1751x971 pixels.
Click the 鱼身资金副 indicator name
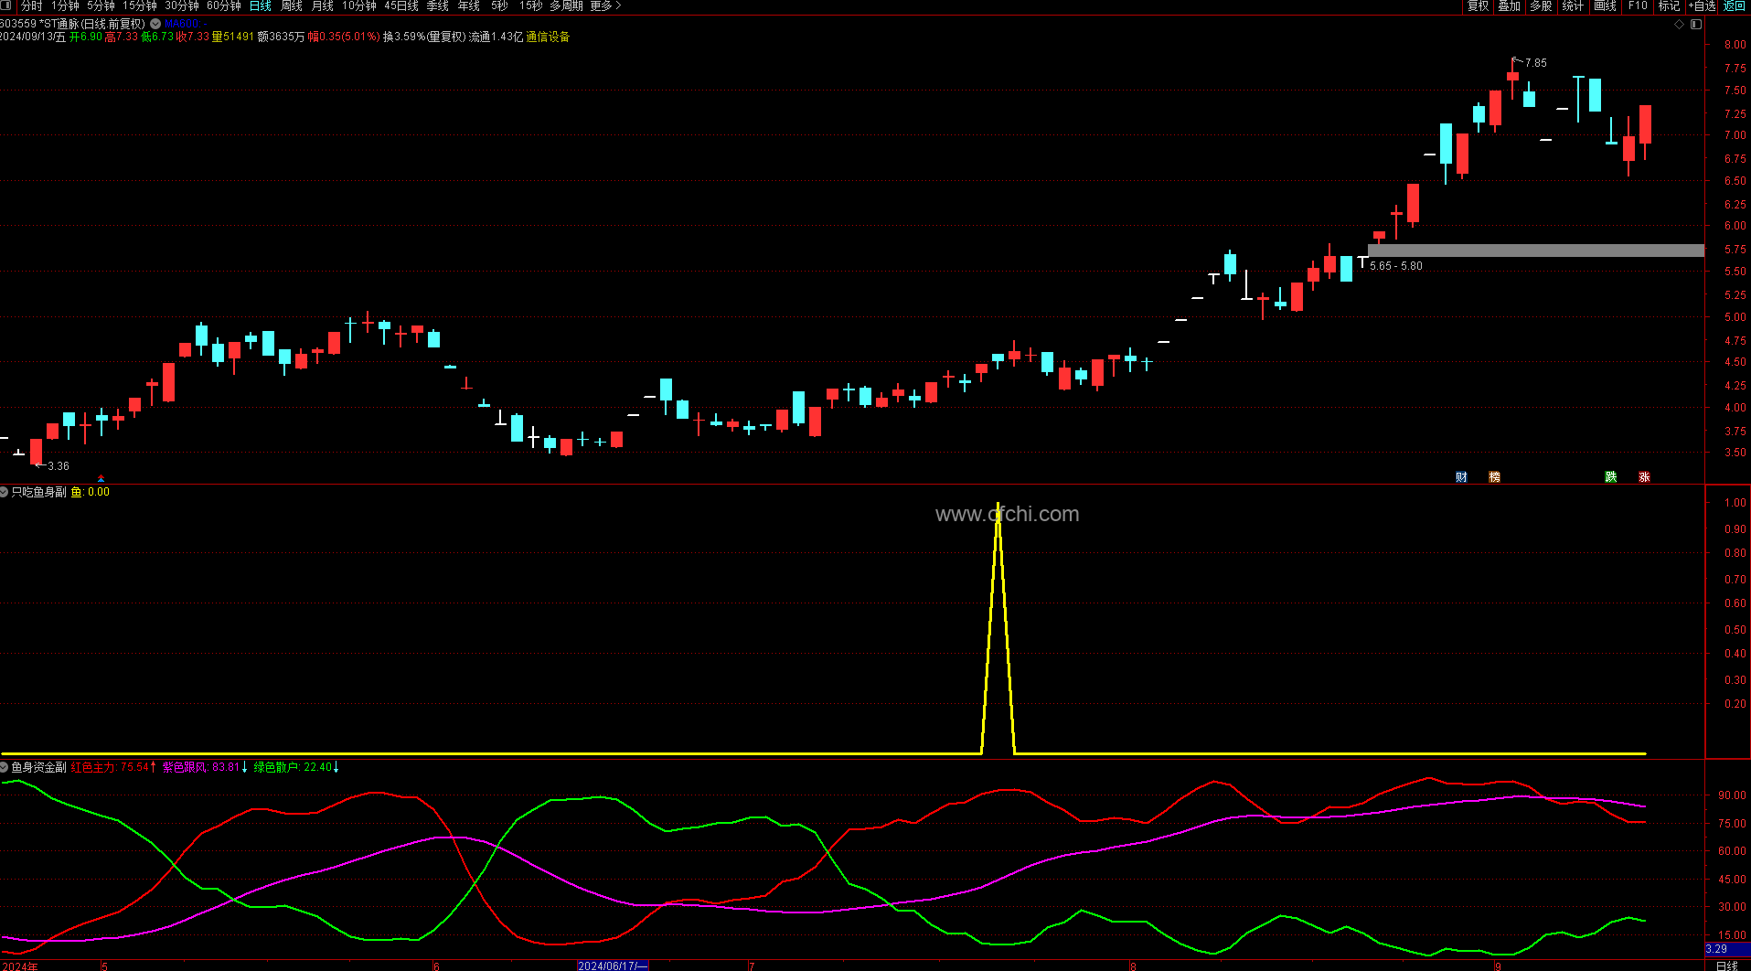39,767
